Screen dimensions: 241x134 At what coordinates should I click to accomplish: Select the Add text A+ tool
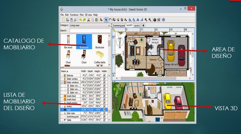click(x=126, y=20)
